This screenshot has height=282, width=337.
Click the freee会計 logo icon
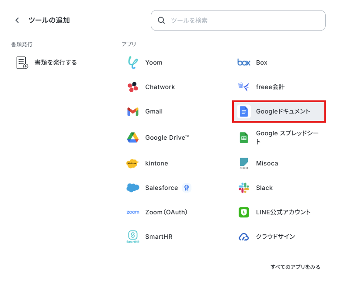point(244,87)
